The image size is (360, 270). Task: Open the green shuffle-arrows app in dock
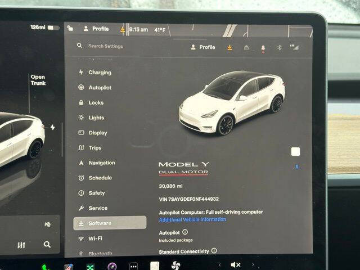point(90,267)
